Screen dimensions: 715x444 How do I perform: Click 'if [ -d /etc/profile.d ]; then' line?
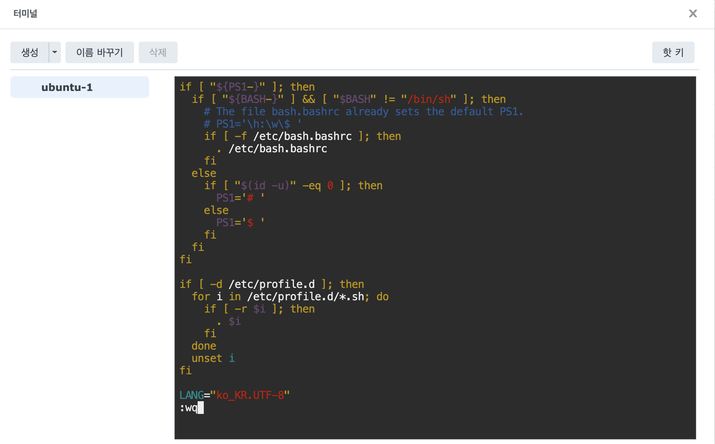(x=272, y=284)
